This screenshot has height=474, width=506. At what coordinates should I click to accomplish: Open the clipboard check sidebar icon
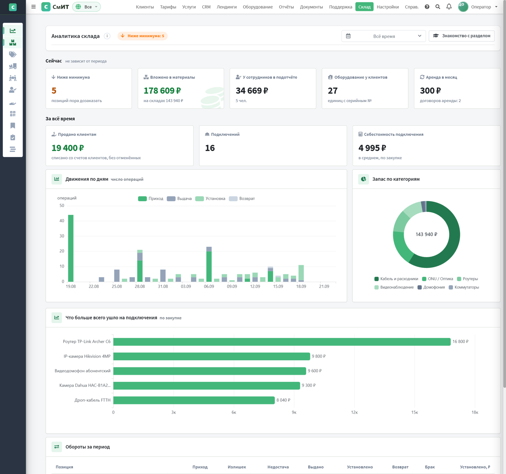click(13, 137)
